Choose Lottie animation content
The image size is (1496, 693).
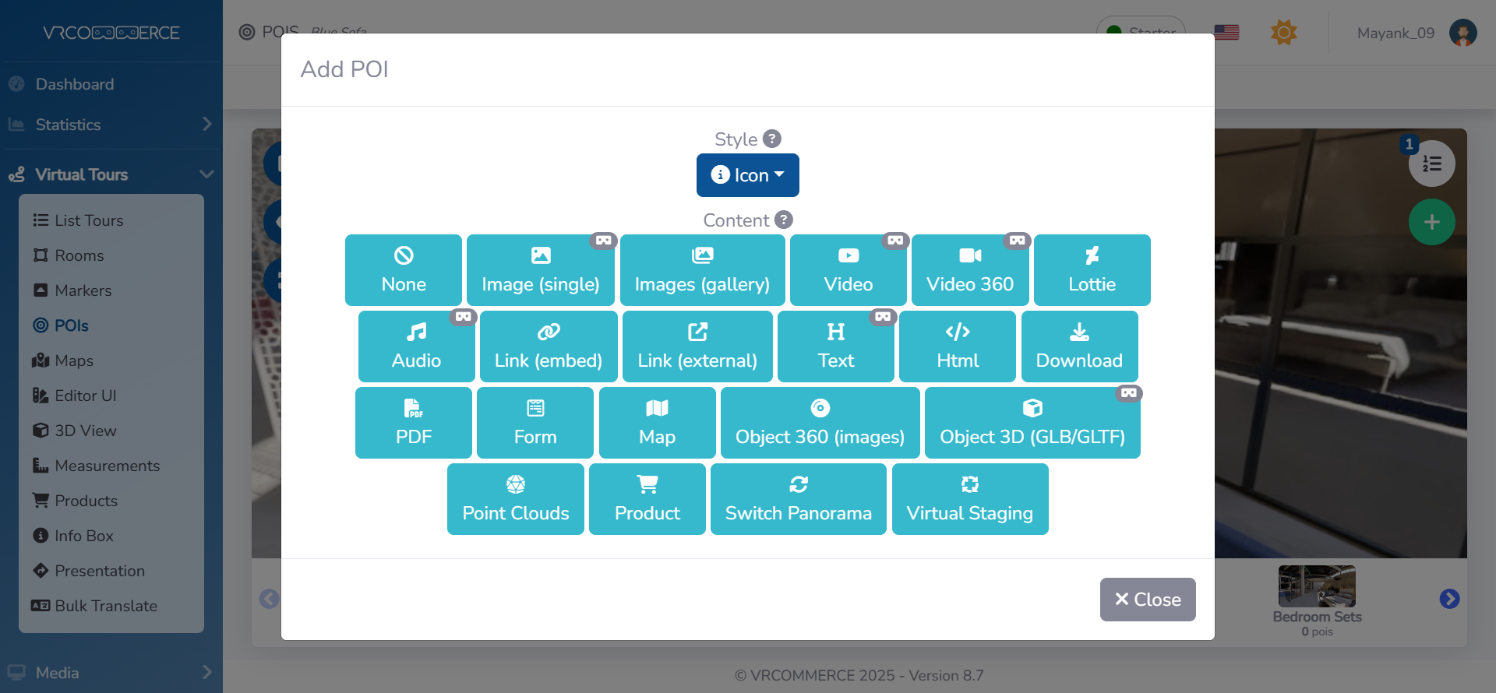(x=1091, y=270)
